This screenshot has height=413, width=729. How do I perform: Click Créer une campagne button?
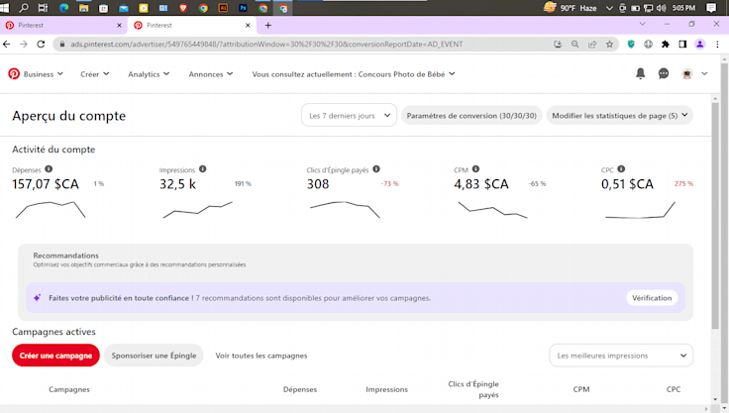pos(55,356)
